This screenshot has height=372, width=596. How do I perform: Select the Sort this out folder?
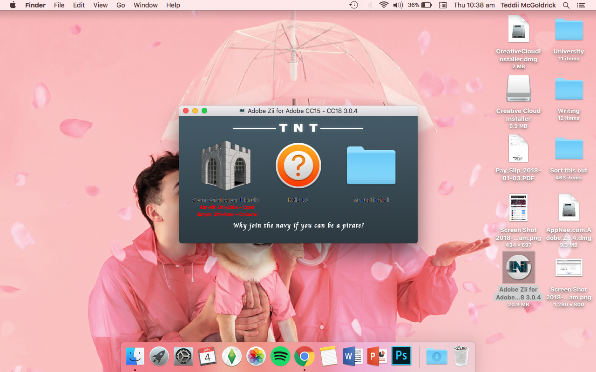[x=569, y=149]
